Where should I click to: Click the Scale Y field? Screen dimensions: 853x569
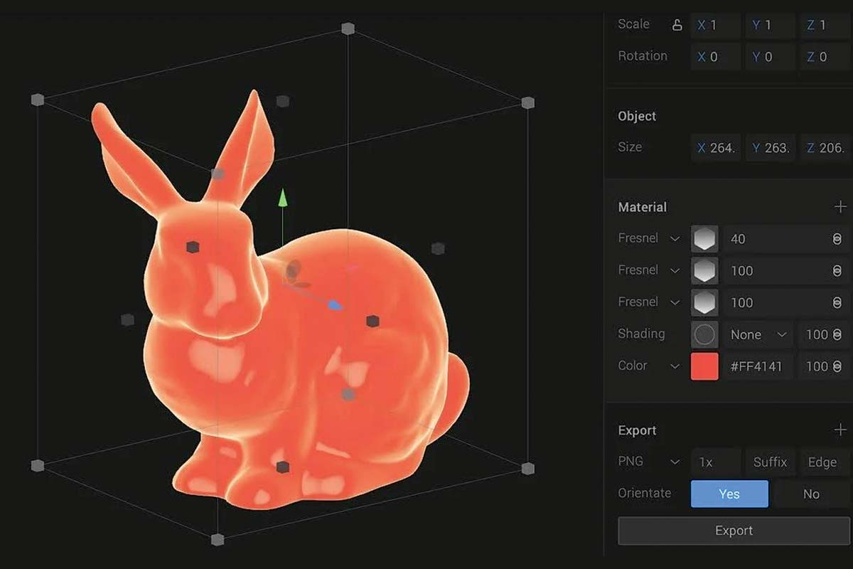point(771,25)
